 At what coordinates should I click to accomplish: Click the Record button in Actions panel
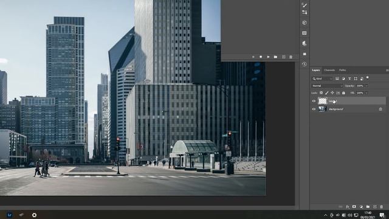pyautogui.click(x=261, y=57)
